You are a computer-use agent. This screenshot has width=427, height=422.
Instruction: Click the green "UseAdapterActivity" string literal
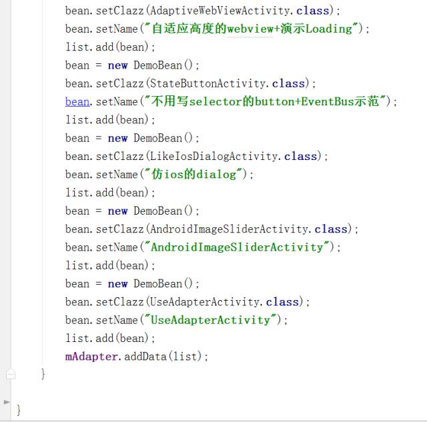coord(211,320)
